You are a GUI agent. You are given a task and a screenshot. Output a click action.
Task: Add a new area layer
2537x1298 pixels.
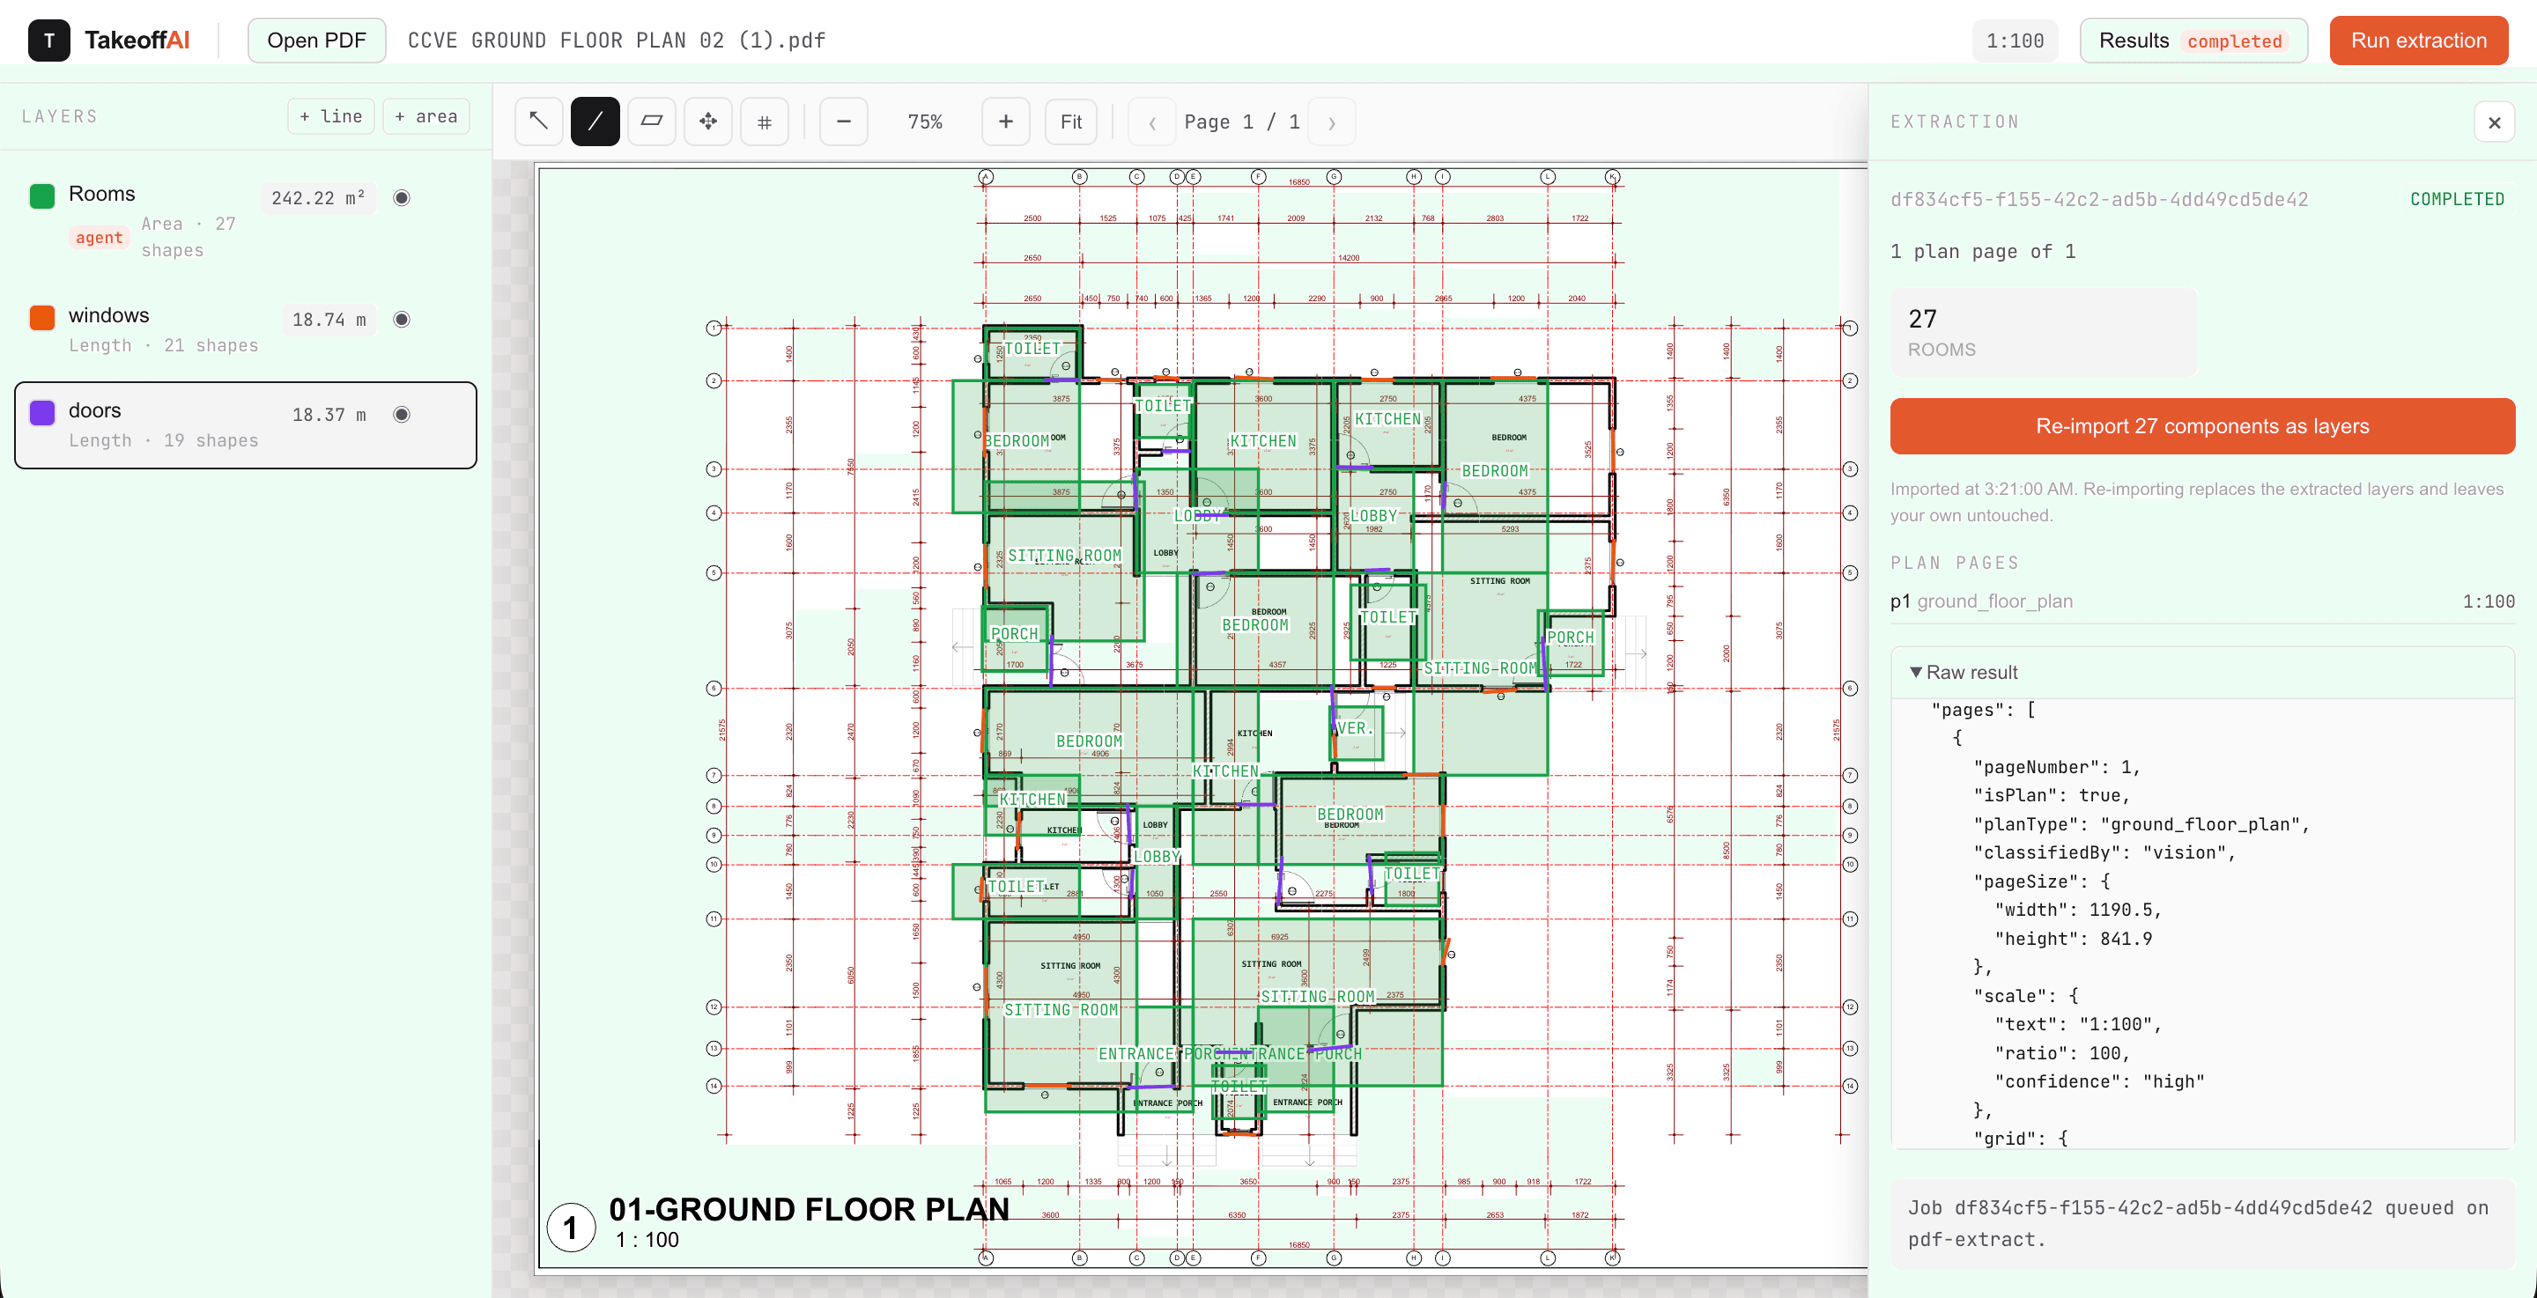tap(425, 116)
